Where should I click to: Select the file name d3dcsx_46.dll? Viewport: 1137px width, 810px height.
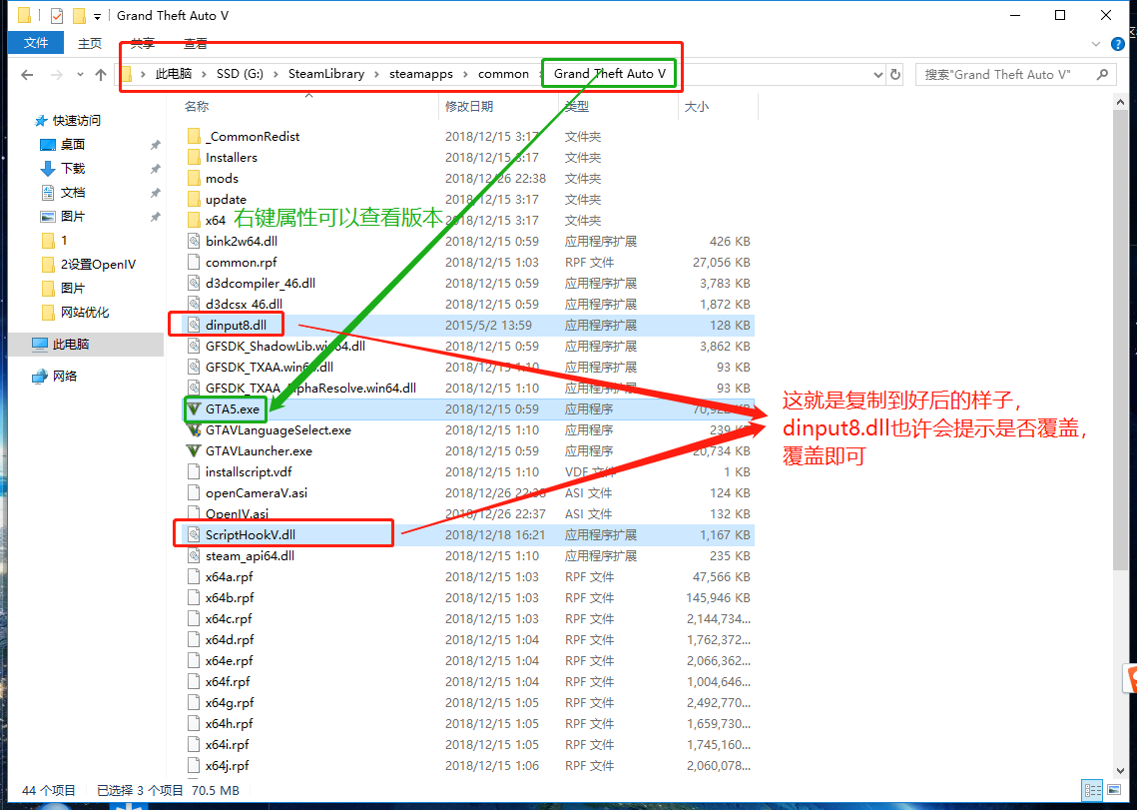[244, 304]
